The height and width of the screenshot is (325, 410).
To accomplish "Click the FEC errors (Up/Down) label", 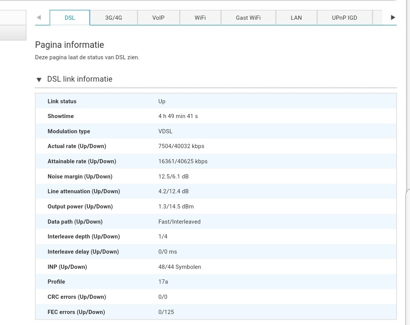I will coord(76,312).
